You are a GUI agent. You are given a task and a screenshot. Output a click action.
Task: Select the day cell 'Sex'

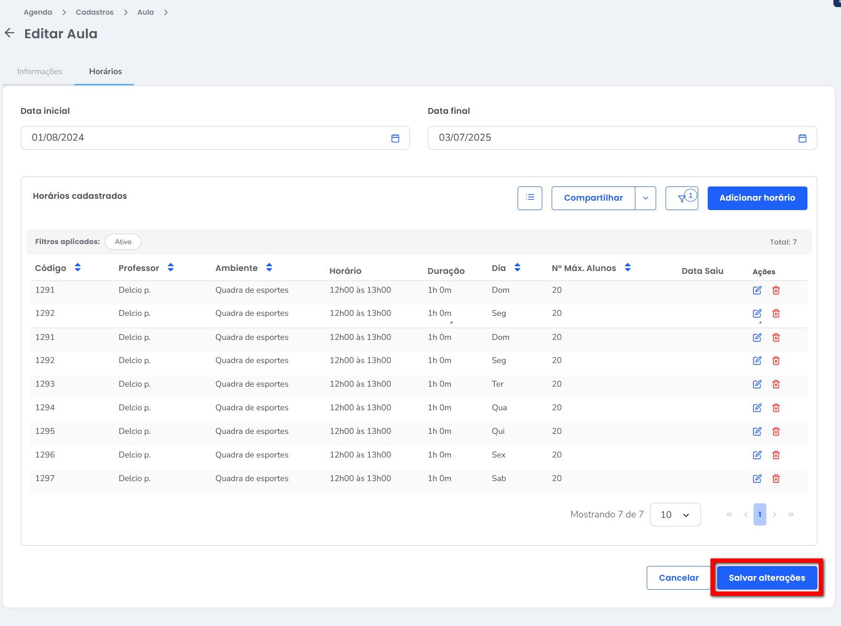tap(499, 455)
